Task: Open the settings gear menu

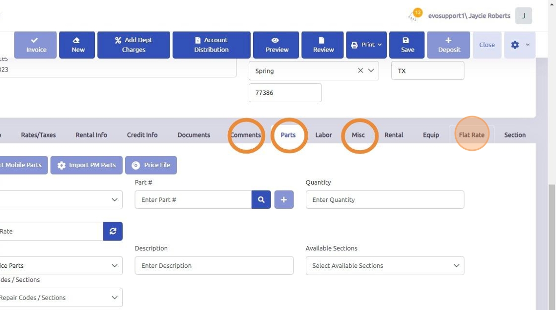Action: [520, 45]
